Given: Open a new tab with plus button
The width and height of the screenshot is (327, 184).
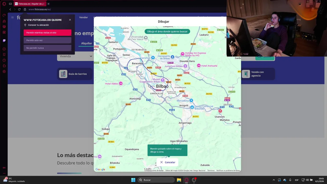Looking at the screenshot, I should pos(48,4).
